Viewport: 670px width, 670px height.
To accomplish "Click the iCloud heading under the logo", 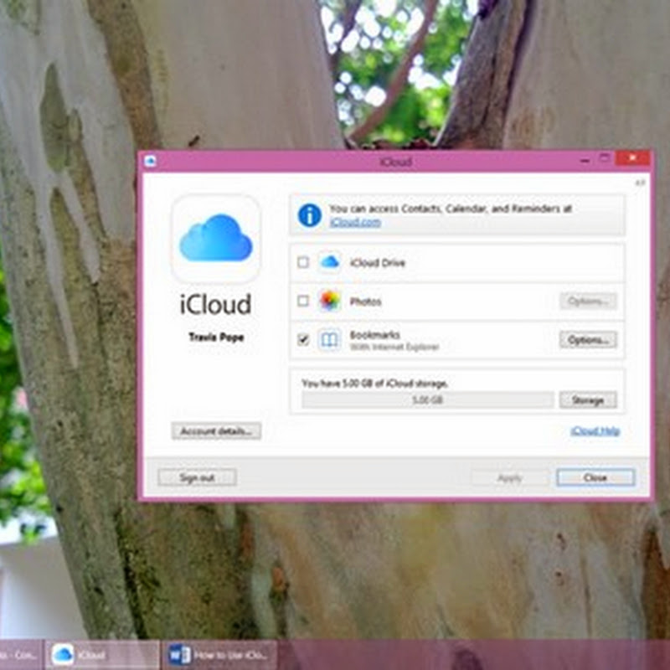I will [x=215, y=304].
